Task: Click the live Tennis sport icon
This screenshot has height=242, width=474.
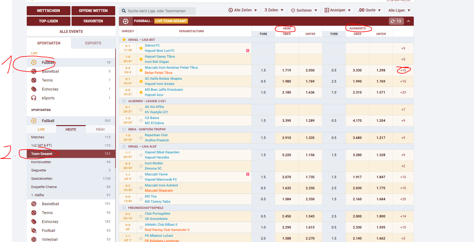Action: click(34, 80)
